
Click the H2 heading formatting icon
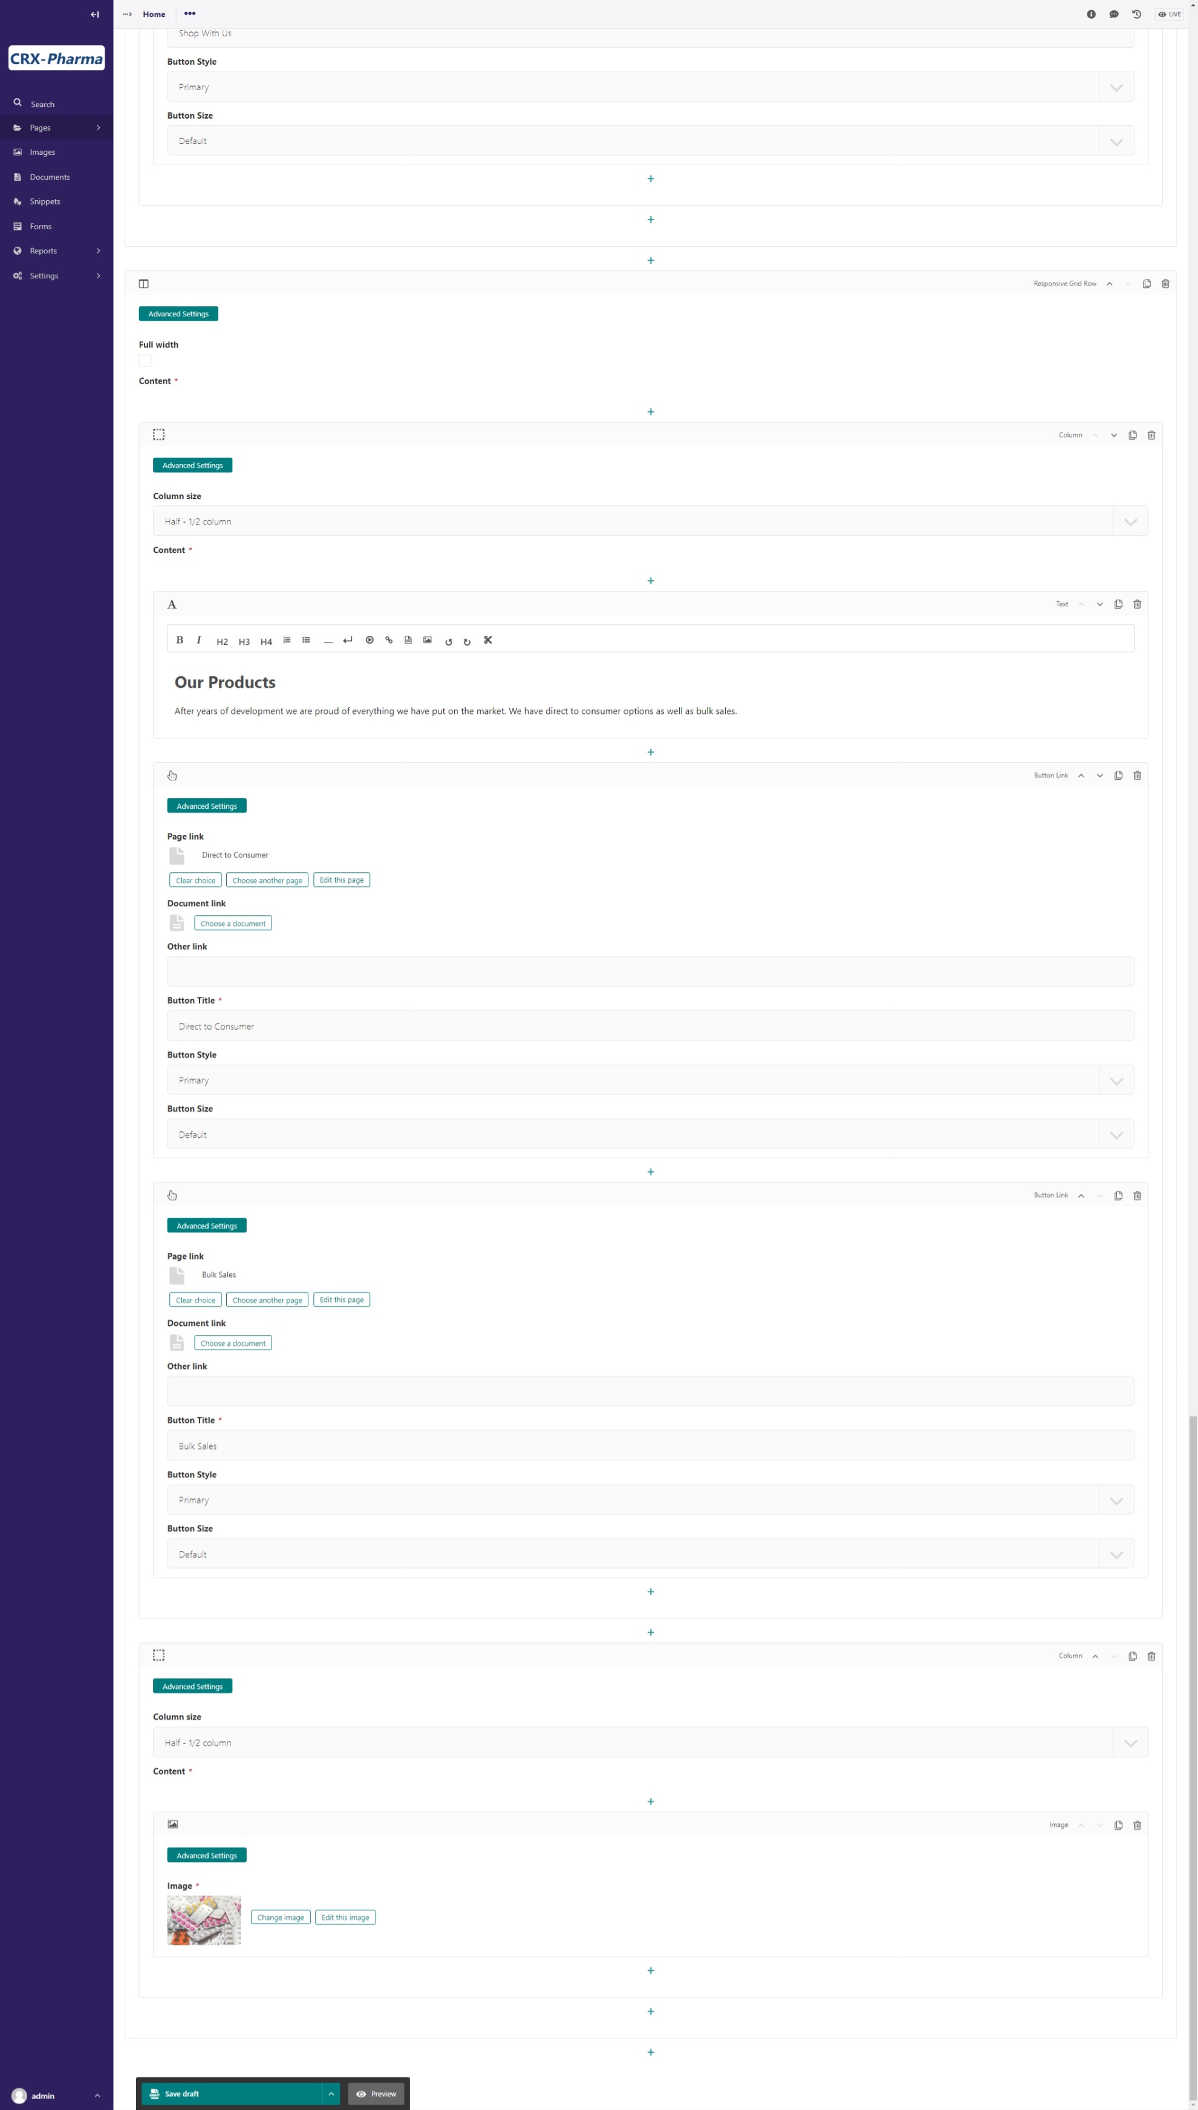click(x=221, y=641)
